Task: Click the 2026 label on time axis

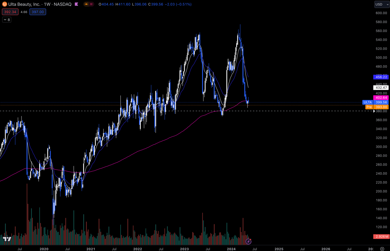Action: tap(326, 249)
